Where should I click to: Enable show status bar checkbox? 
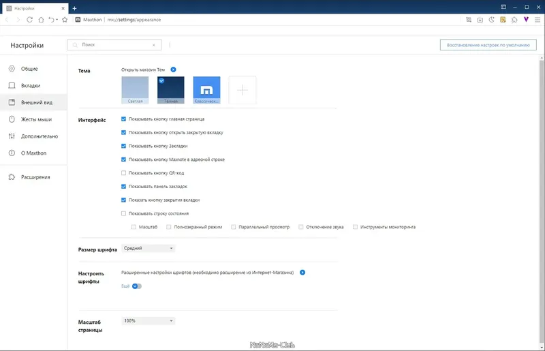coord(123,213)
